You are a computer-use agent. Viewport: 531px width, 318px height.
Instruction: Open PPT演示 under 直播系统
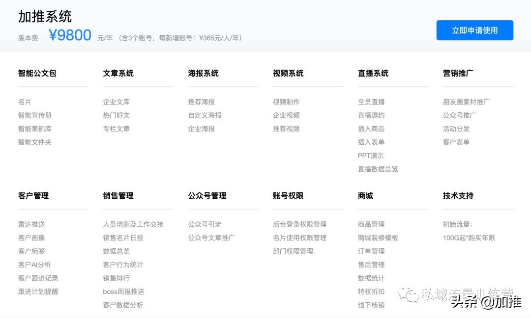click(x=372, y=156)
